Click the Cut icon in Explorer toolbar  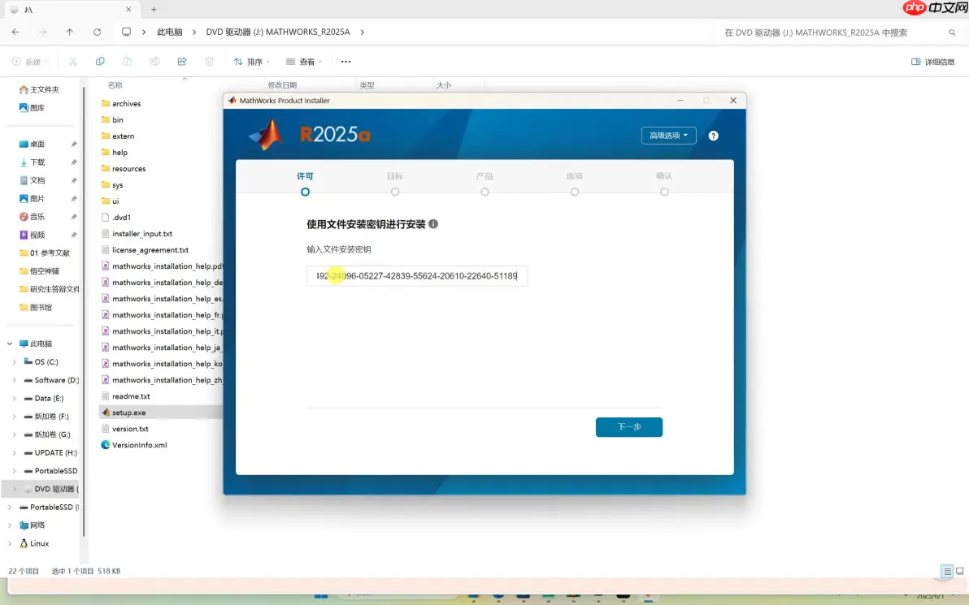click(x=73, y=61)
